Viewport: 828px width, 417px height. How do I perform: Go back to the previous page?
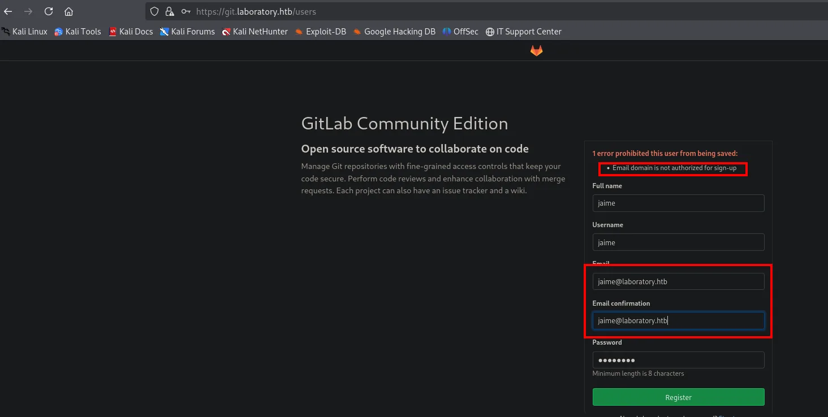(8, 11)
